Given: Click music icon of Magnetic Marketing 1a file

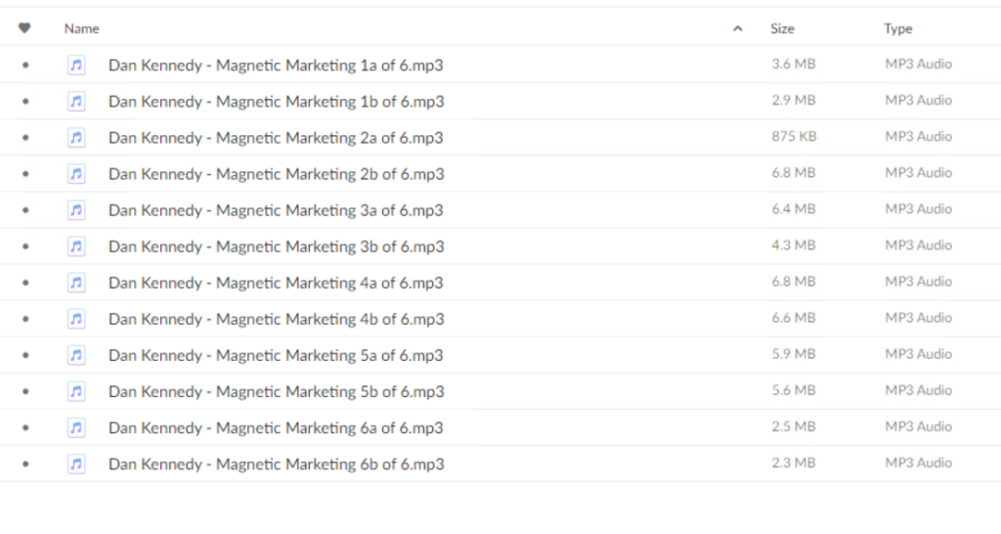Looking at the screenshot, I should [x=76, y=65].
